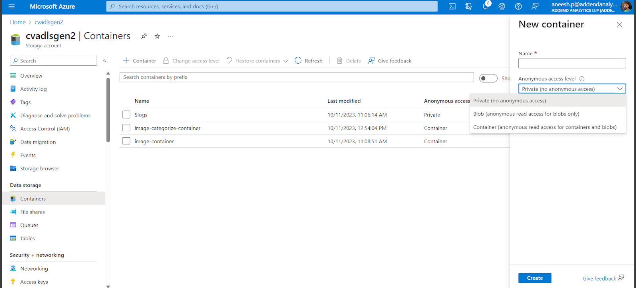
Task: Toggle the Anonymous access level dropdown
Action: click(x=572, y=89)
